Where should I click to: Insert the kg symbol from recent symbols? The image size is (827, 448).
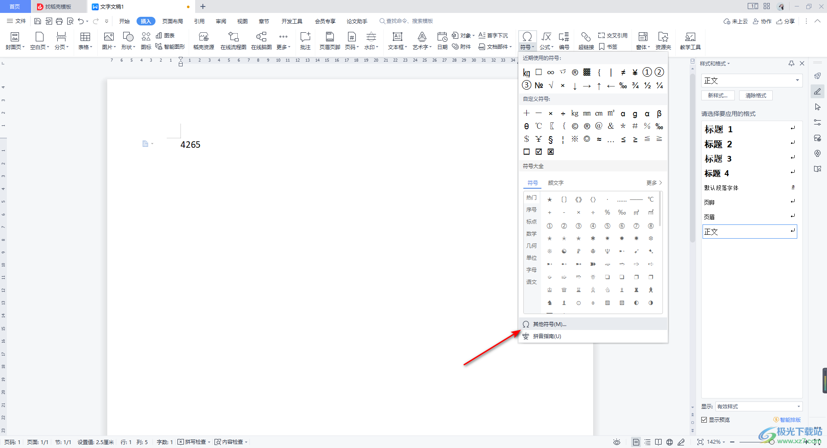point(526,72)
